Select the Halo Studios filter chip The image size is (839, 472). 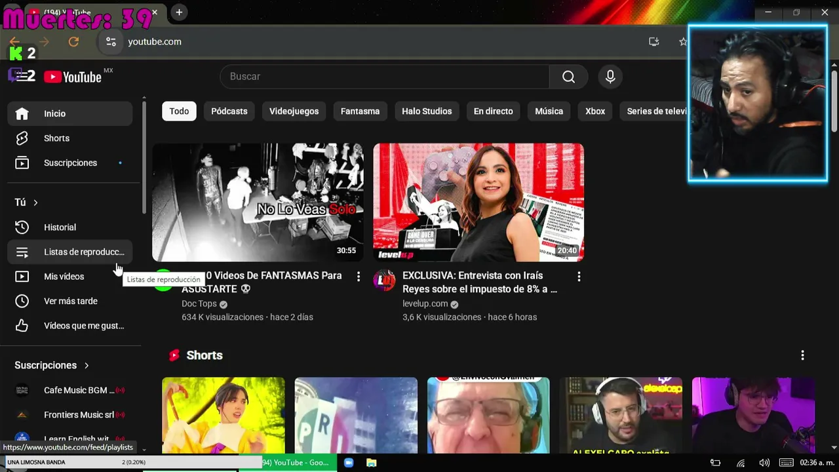point(427,111)
